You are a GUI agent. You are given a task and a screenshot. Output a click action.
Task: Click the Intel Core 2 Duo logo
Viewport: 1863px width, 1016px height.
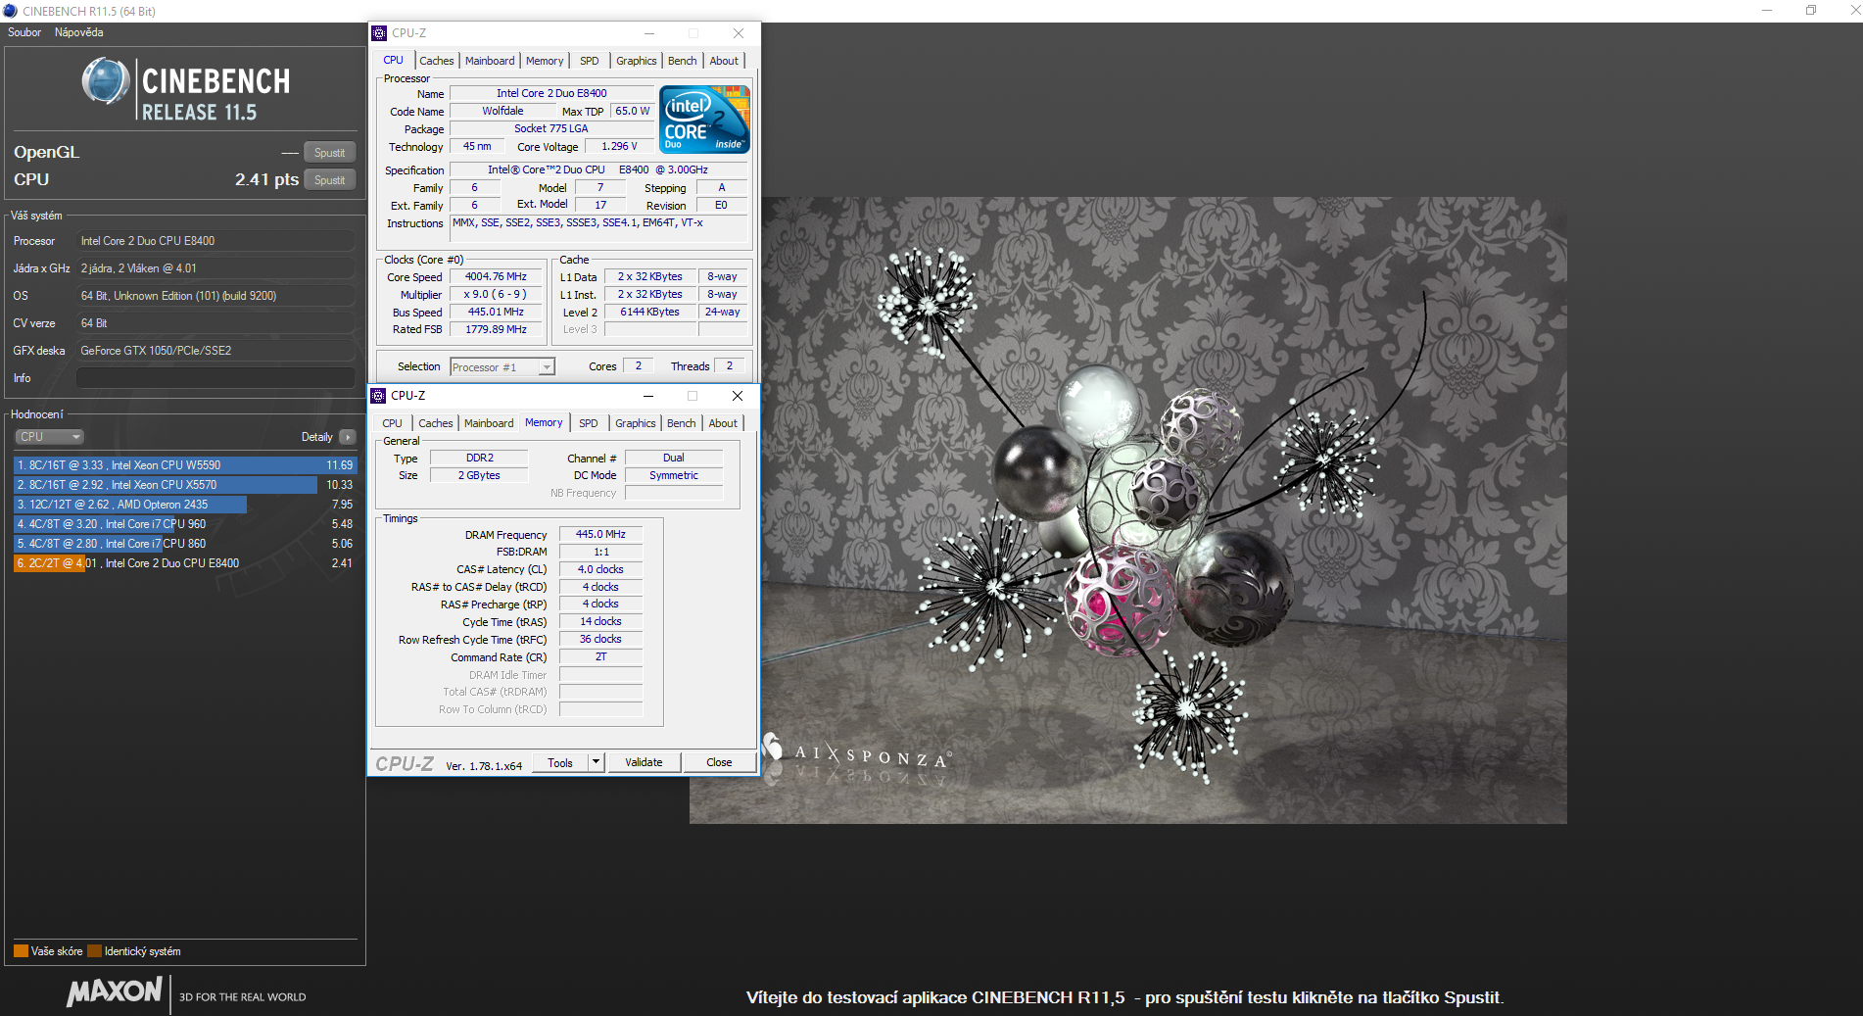tap(705, 120)
